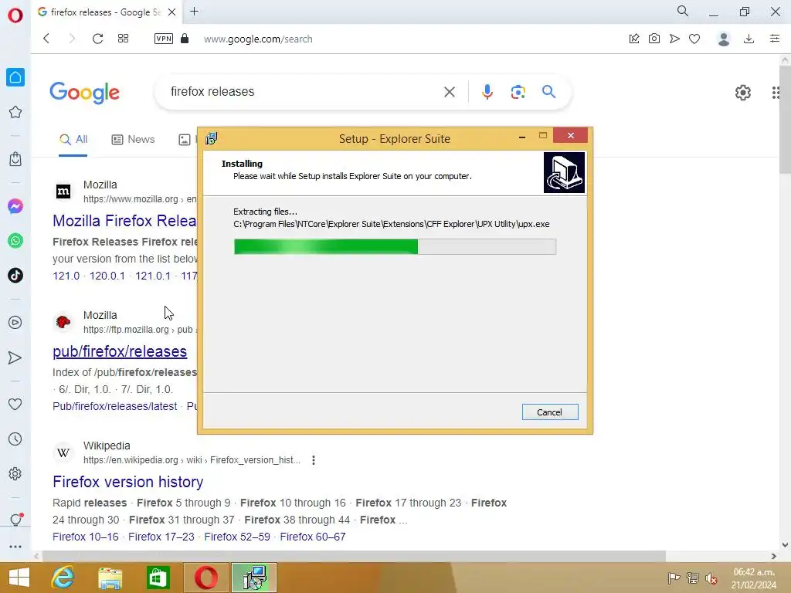Open pinboards heart in Opera sidebar
The height and width of the screenshot is (593, 791).
pos(15,404)
